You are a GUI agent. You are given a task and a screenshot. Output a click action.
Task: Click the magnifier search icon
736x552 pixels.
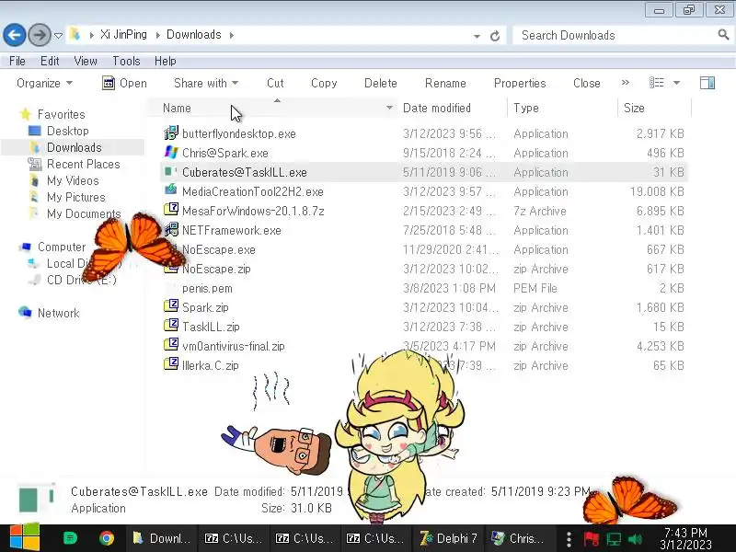point(723,34)
